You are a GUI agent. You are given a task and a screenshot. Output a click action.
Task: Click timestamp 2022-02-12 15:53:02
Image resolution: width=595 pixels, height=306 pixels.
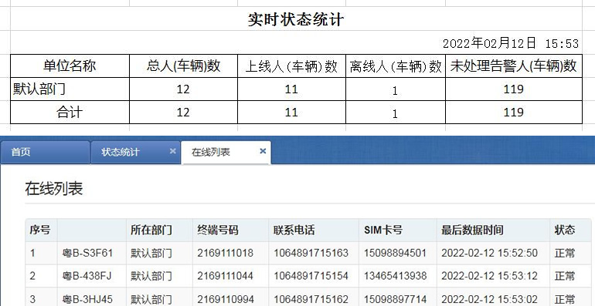(x=489, y=299)
